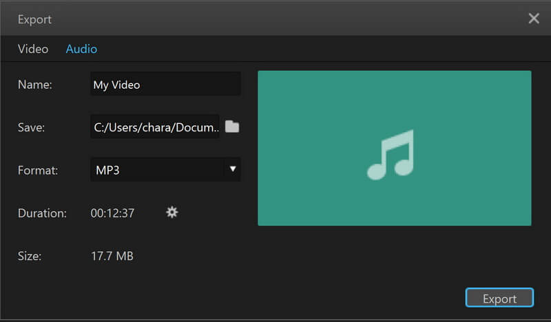Click the Duration: label

point(42,213)
